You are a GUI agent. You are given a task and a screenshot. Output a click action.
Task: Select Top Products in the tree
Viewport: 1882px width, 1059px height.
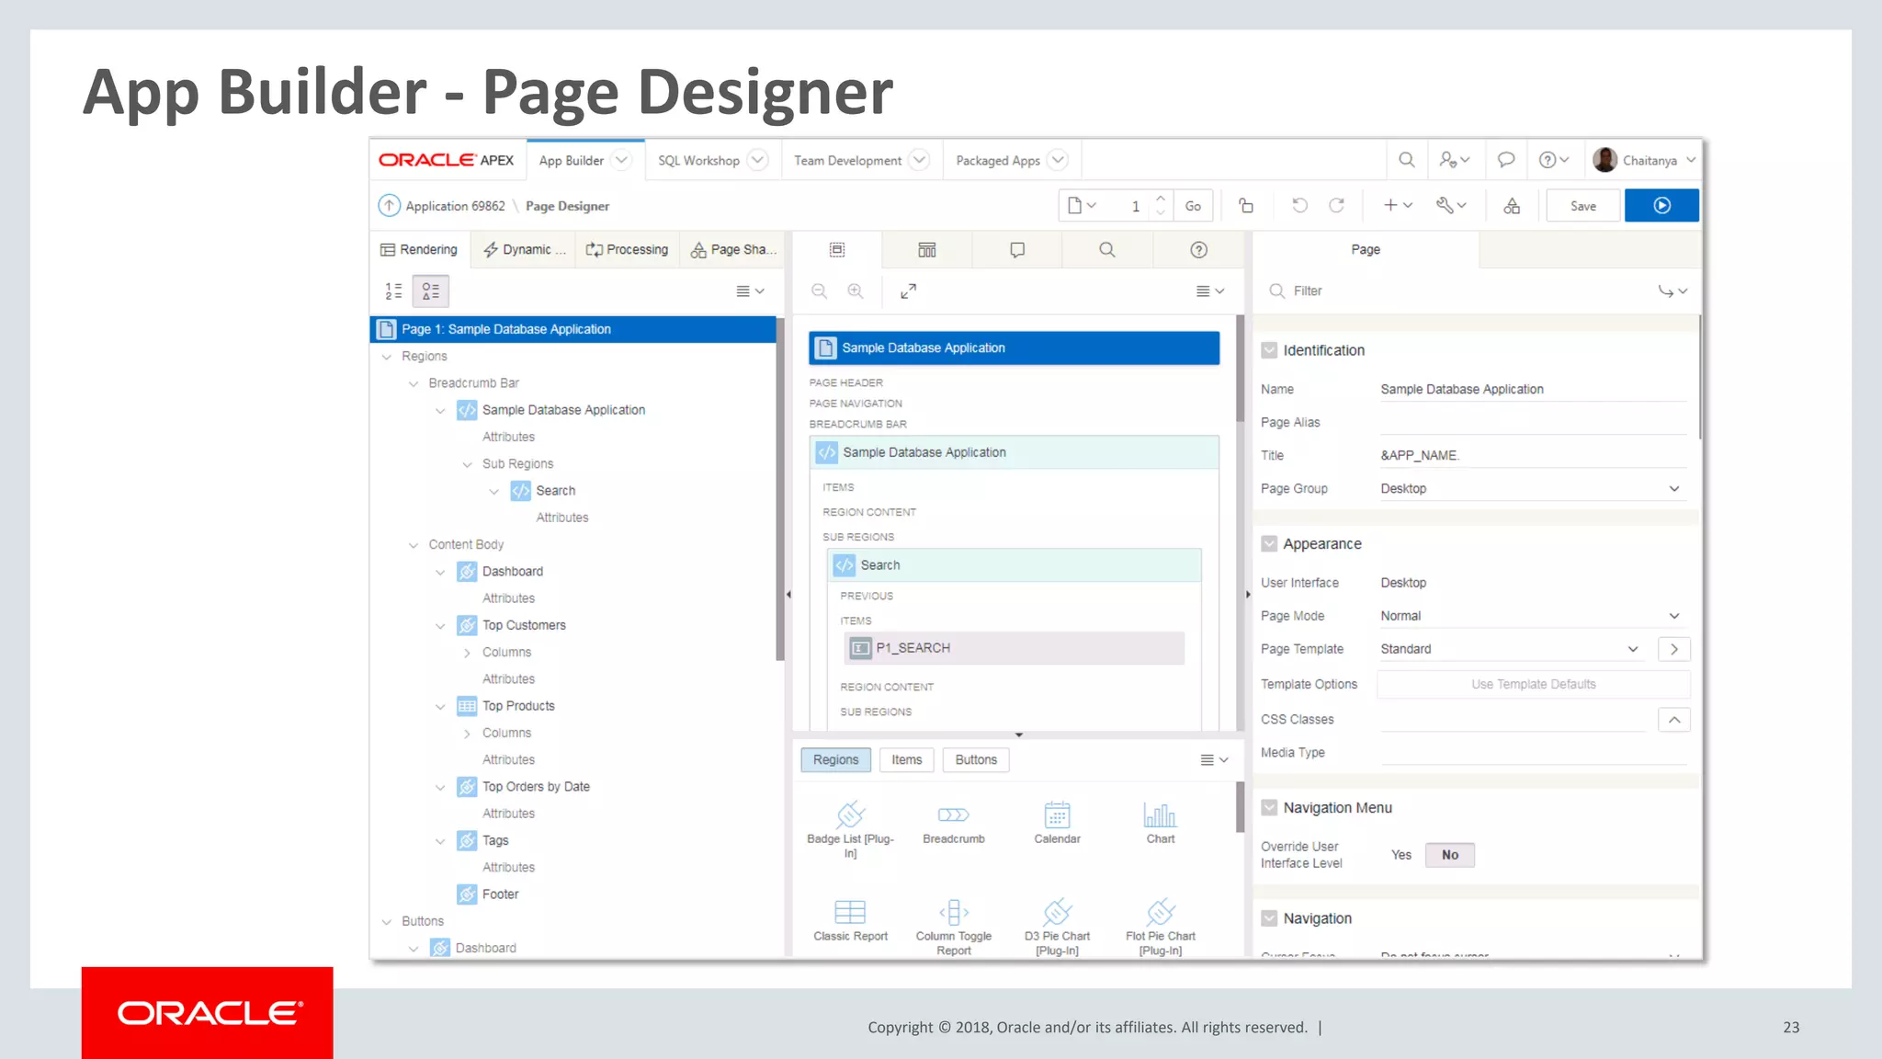(x=518, y=706)
